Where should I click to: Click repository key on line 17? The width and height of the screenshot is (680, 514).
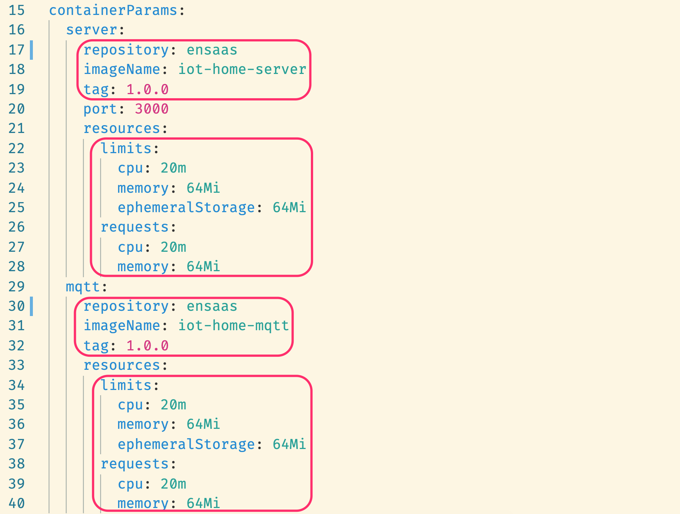pyautogui.click(x=126, y=50)
